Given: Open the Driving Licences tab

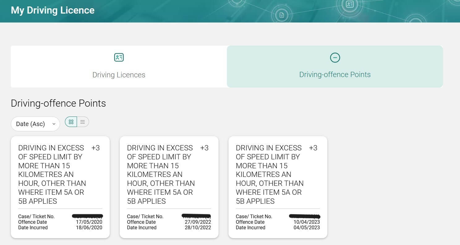Looking at the screenshot, I should click(x=119, y=67).
